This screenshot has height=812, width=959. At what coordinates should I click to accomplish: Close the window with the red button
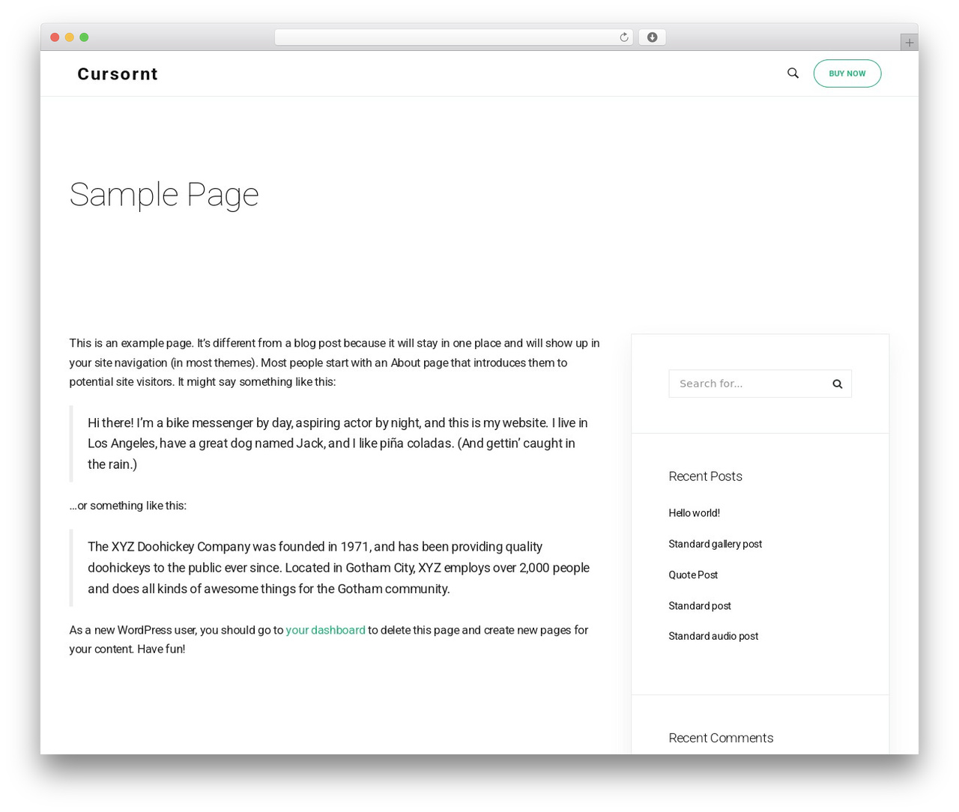55,37
